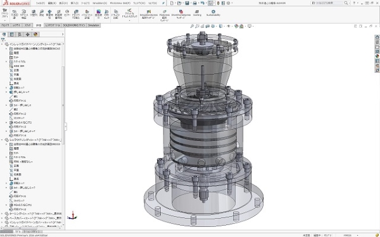Click the Print icon in the top toolbar

point(194,3)
